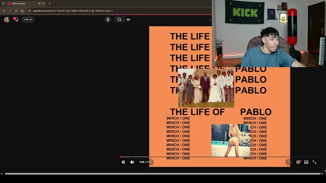Pause the YouTube video
This screenshot has height=183, width=326.
tap(123, 162)
